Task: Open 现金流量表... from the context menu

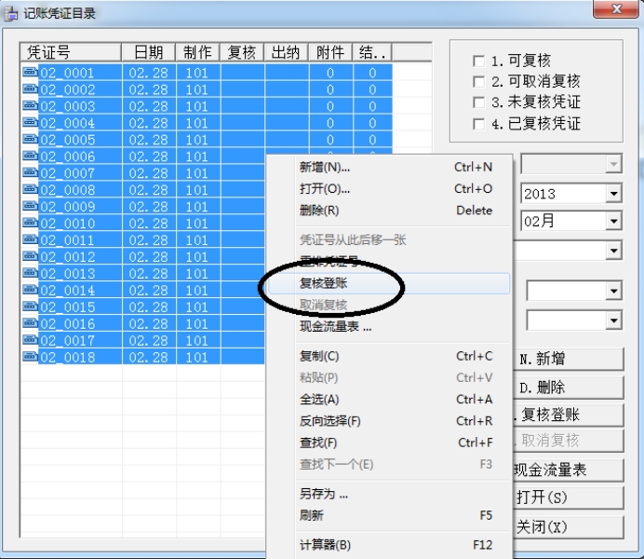Action: click(x=389, y=326)
